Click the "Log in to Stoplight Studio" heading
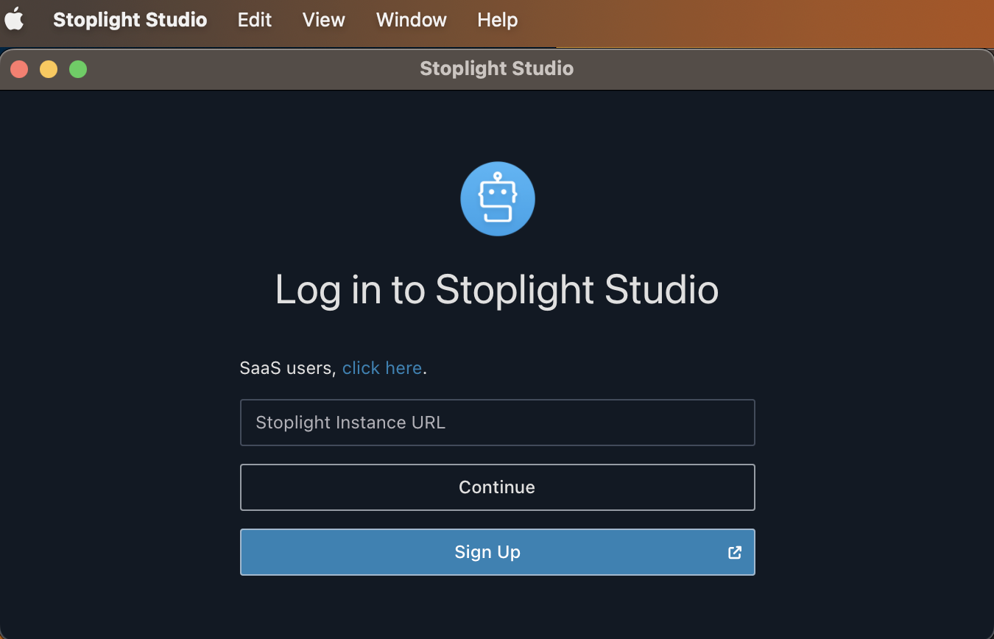Screen dimensions: 994x639 497,289
